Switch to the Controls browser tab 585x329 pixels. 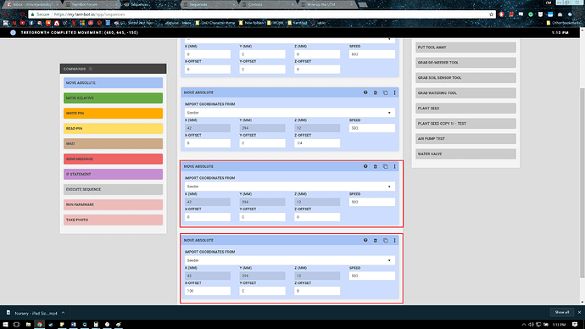click(267, 4)
